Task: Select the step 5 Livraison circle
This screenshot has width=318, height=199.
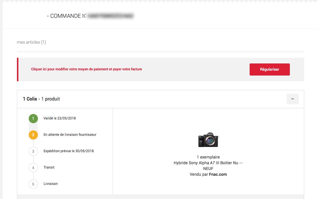Action: tap(33, 184)
